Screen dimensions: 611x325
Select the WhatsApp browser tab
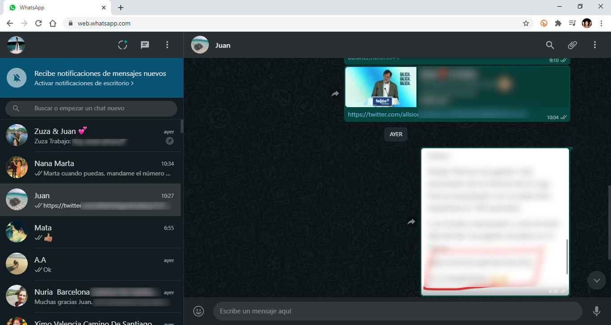(57, 8)
